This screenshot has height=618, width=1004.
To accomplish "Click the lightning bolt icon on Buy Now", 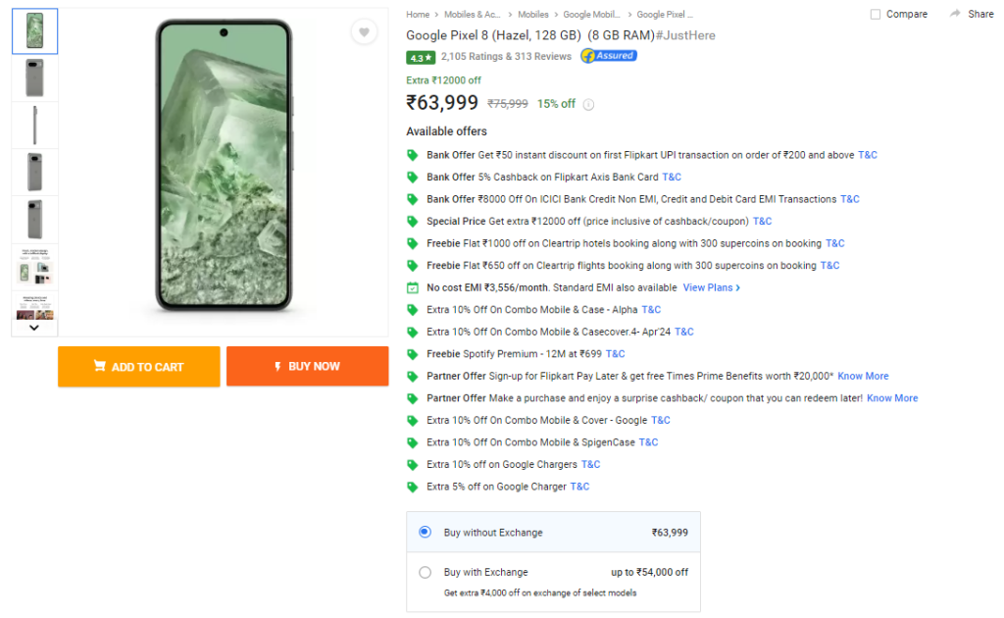I will pyautogui.click(x=279, y=366).
